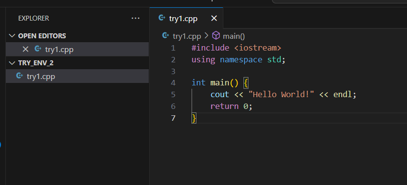Click the 'namespace' keyword on line 2
Screen dimensions: 407x185
[x=241, y=60]
